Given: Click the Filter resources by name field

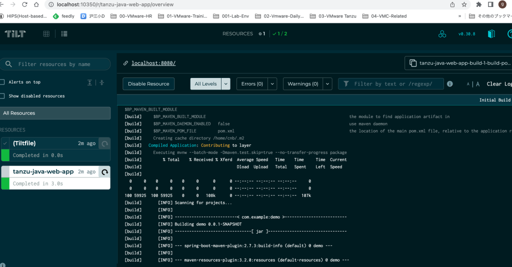Looking at the screenshot, I should coord(60,64).
